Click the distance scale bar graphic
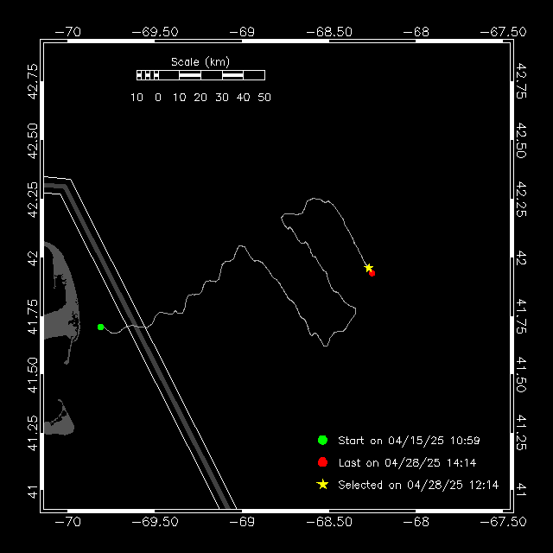This screenshot has width=553, height=553. (200, 76)
